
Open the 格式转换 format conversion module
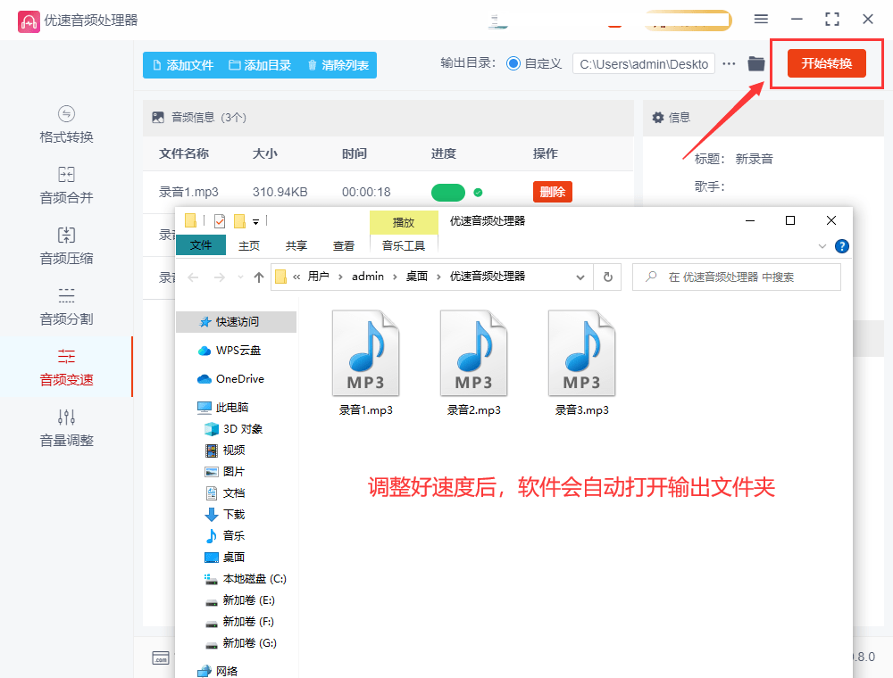66,125
